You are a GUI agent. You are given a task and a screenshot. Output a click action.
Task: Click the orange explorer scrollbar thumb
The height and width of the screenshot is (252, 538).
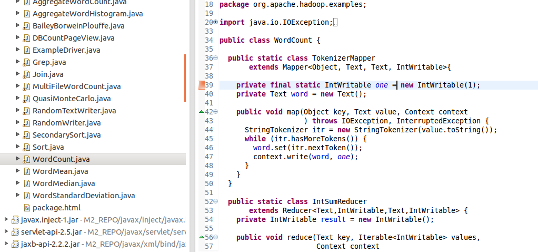point(185,77)
